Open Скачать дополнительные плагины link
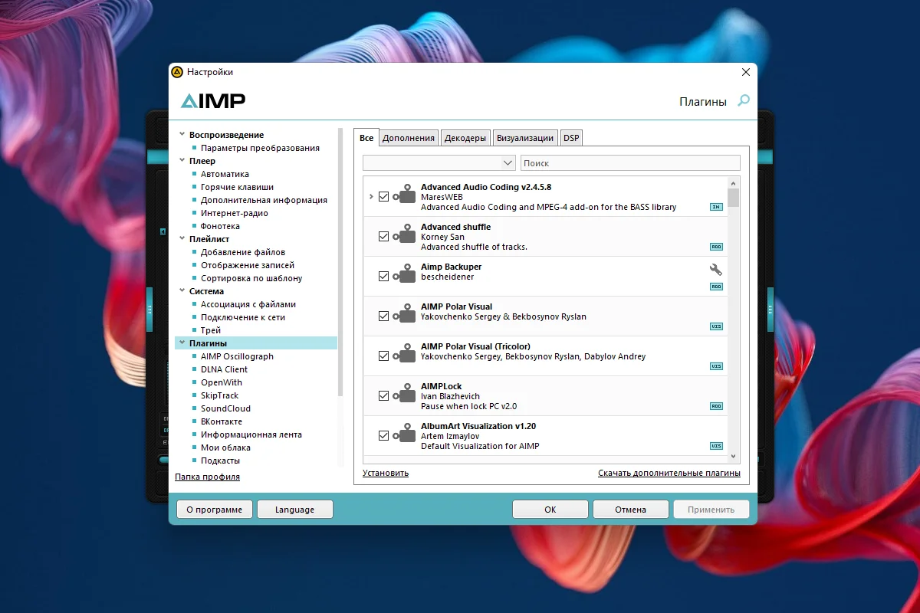The height and width of the screenshot is (613, 920). click(669, 473)
